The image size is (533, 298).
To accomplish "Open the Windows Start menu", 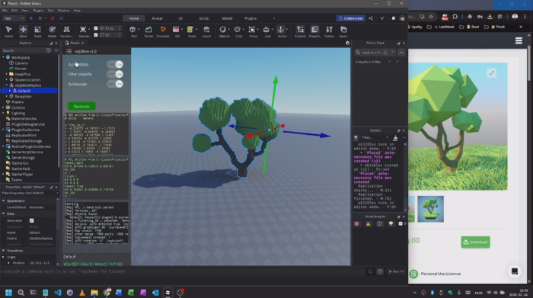I will (8, 293).
